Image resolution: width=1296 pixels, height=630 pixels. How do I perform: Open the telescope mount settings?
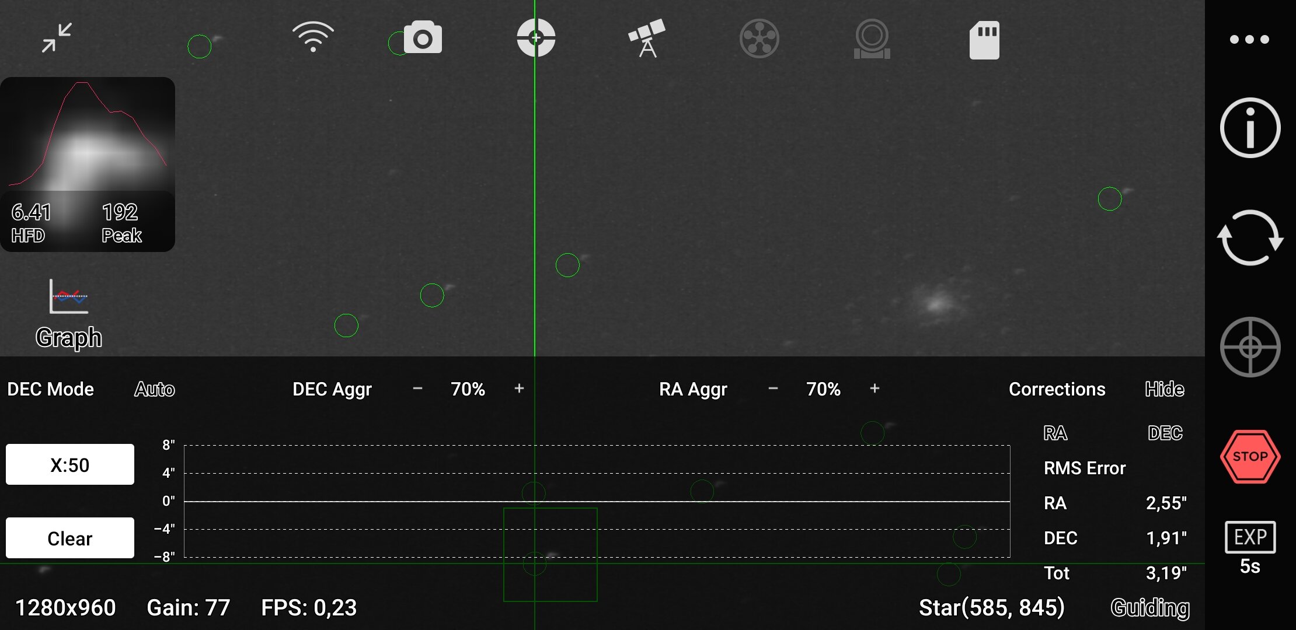(647, 38)
